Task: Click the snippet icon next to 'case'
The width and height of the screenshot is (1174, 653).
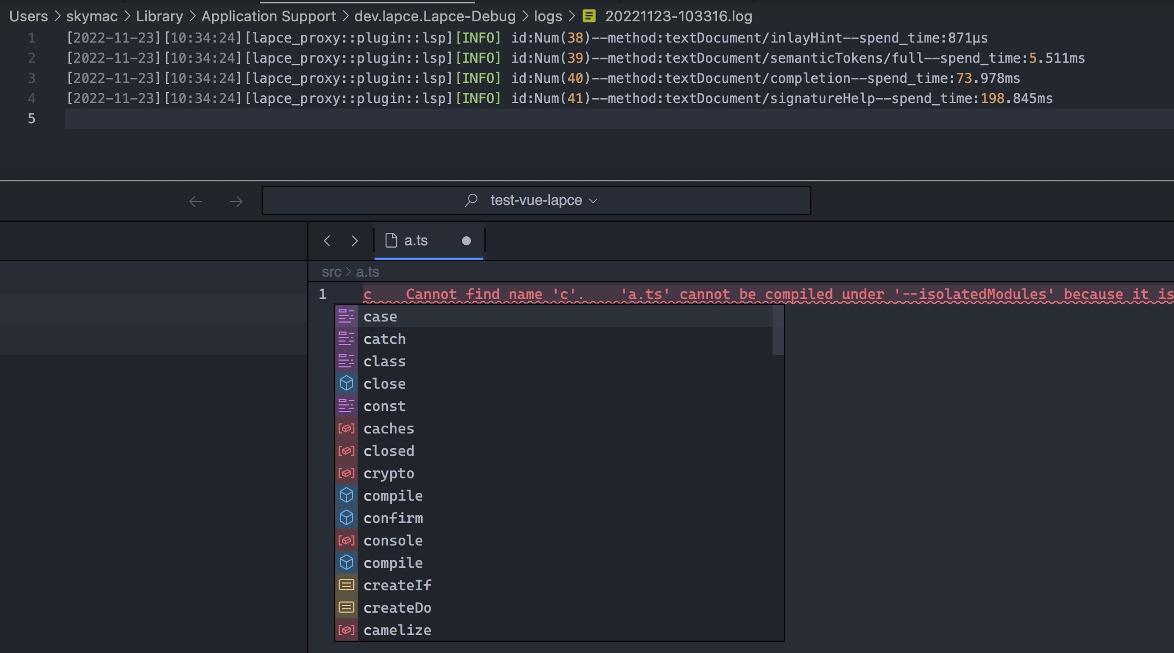Action: tap(346, 316)
